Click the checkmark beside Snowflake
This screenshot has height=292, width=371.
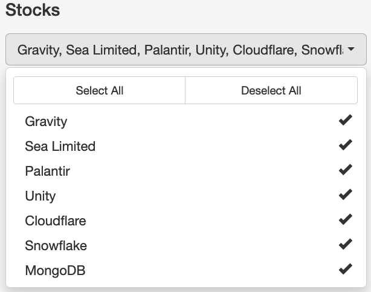click(345, 245)
